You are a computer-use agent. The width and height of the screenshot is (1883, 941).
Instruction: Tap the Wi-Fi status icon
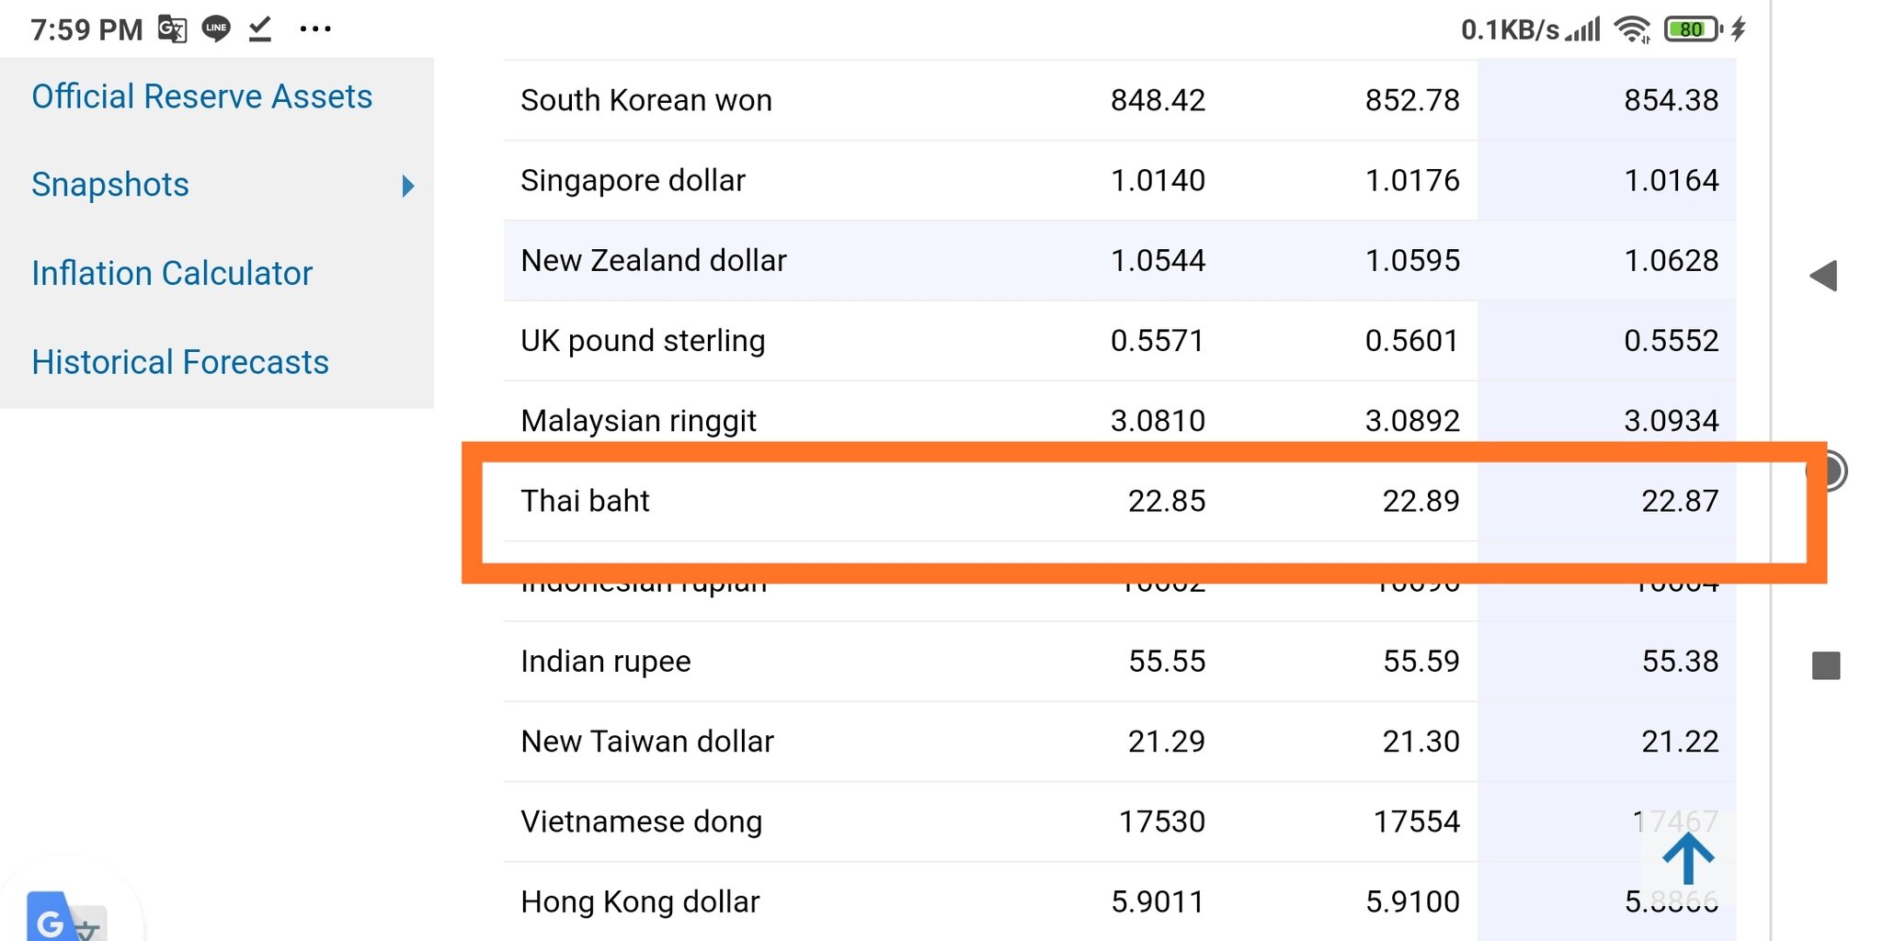[x=1632, y=29]
